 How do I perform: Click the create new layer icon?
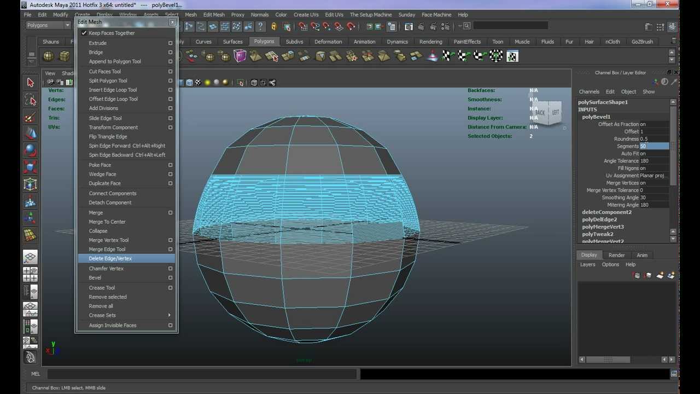[660, 275]
